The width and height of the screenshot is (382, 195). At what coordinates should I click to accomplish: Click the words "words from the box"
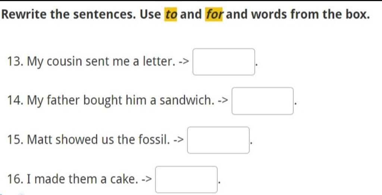[x=310, y=14]
